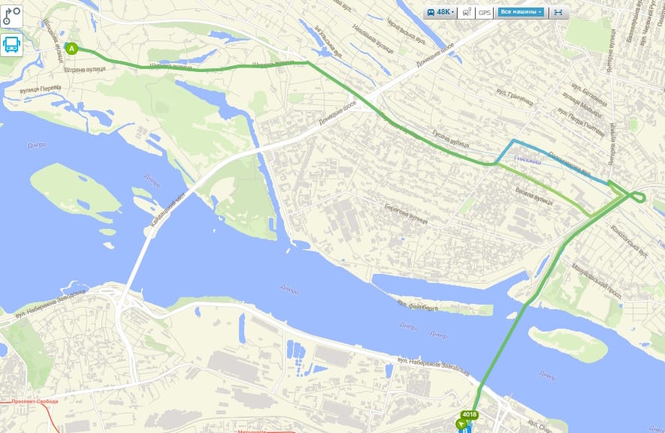Click the blue bus transport button
This screenshot has width=665, height=433.
pos(11,44)
